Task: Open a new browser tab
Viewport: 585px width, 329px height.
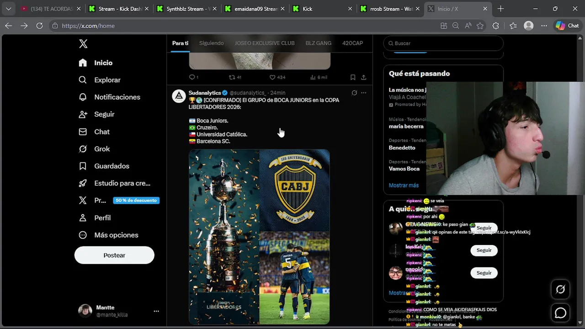Action: click(500, 9)
